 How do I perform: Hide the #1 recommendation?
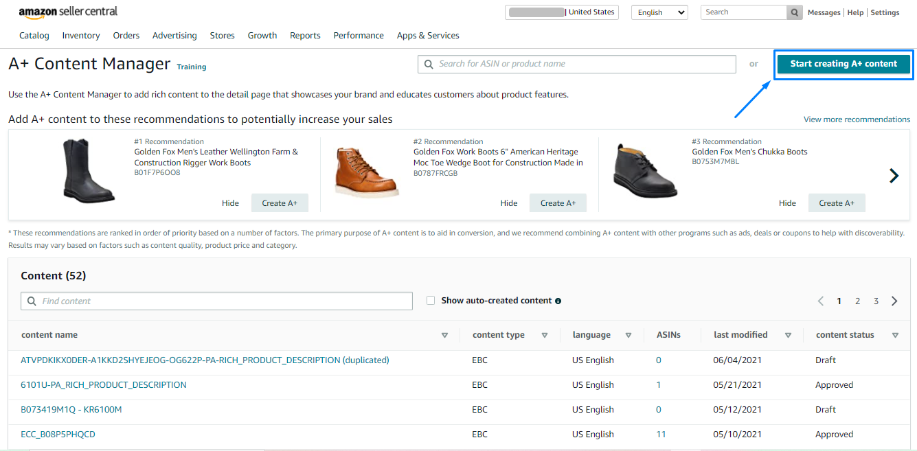click(231, 203)
